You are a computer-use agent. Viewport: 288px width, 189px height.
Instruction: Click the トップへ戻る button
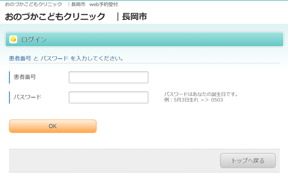[x=247, y=161]
